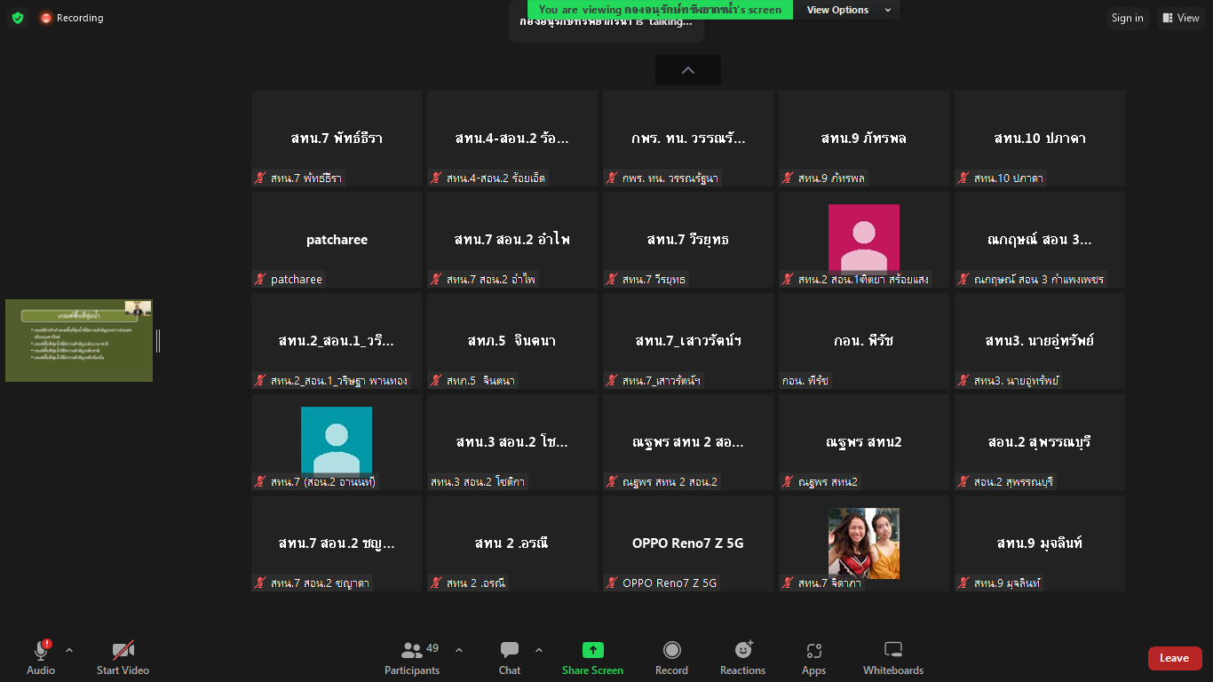Leave the meeting
This screenshot has width=1213, height=682.
pos(1174,658)
